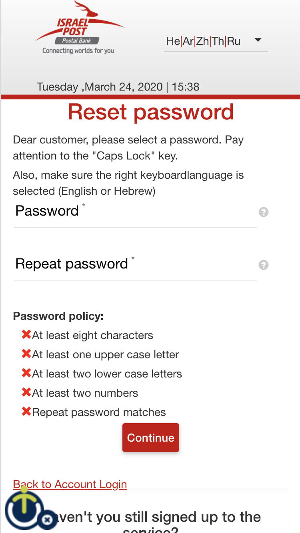Click the Israel Post logo
This screenshot has width=300, height=533.
point(79,28)
